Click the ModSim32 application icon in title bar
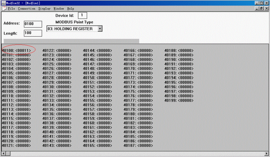The image size is (270, 157). click(3, 3)
